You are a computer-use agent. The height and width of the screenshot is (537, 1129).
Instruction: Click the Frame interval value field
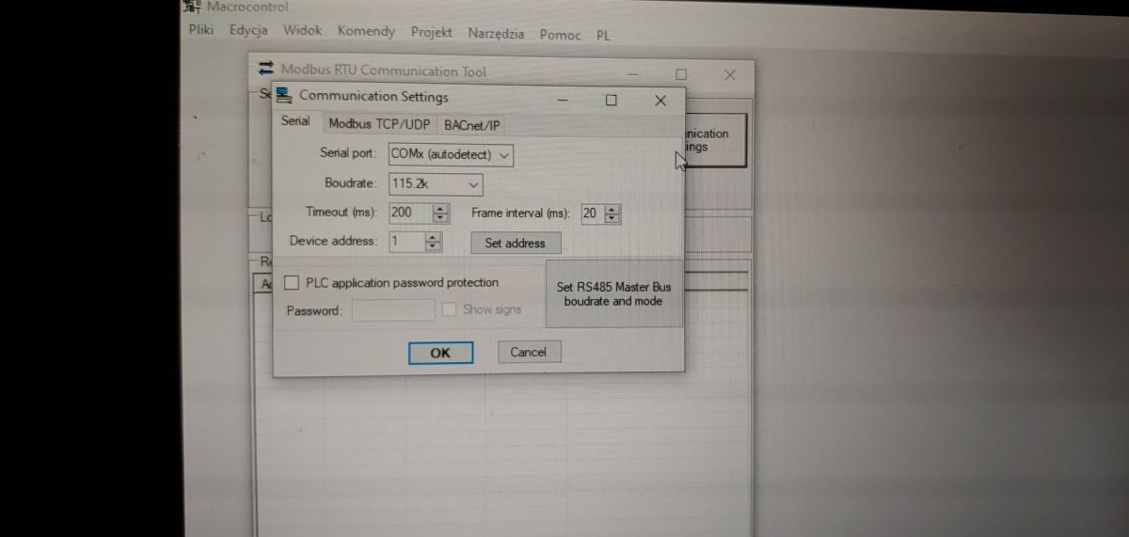(x=593, y=214)
